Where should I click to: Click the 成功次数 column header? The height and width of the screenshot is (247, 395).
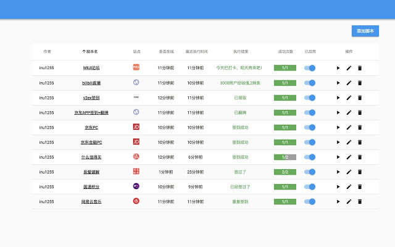point(285,51)
